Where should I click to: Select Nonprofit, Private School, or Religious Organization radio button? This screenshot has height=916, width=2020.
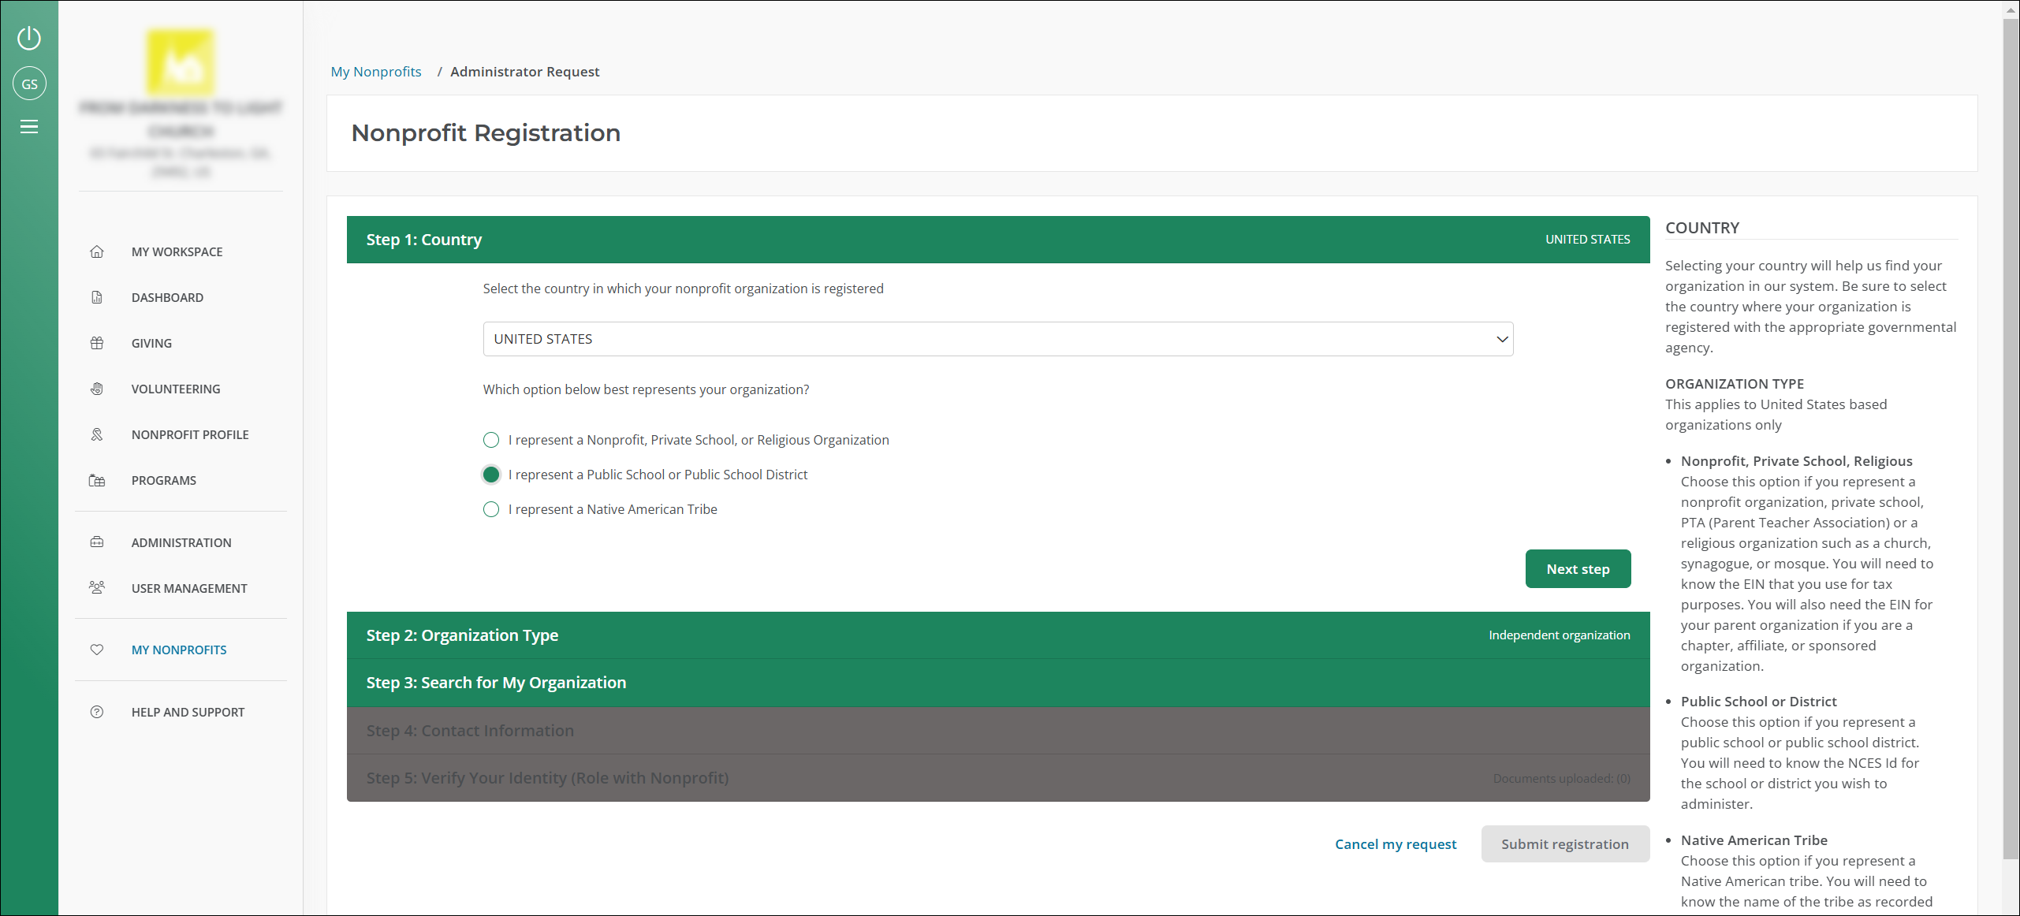click(x=491, y=439)
